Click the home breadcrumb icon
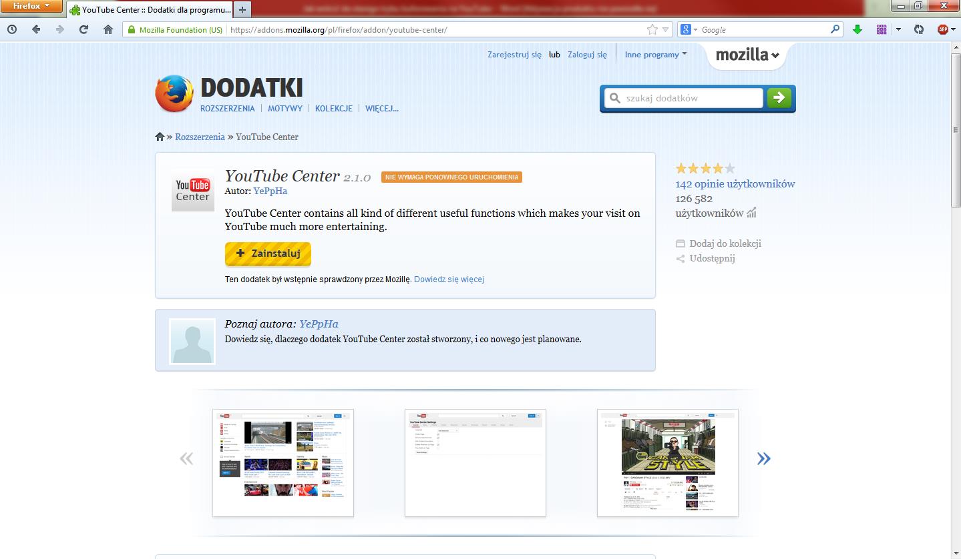 coord(160,137)
